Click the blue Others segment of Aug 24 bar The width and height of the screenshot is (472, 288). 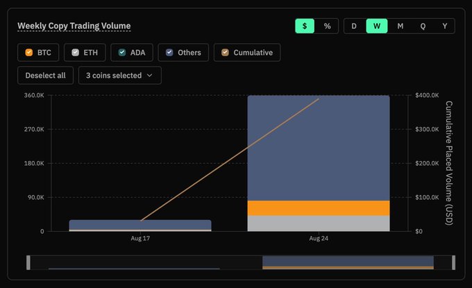click(319, 148)
